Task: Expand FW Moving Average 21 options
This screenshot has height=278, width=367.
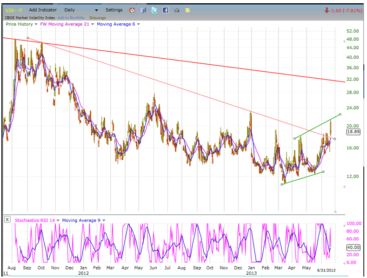Action: click(x=93, y=24)
